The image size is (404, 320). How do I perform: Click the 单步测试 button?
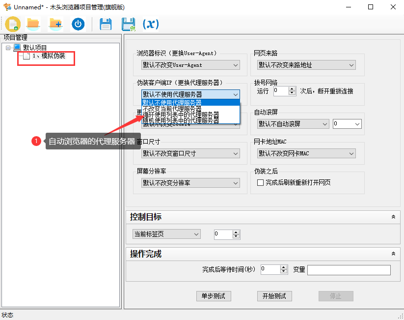(x=214, y=296)
